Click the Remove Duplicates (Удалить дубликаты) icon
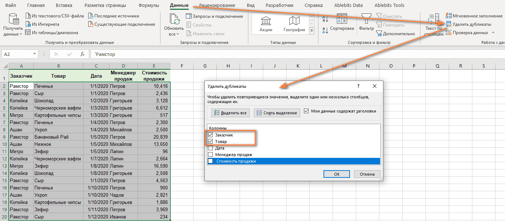Viewport: 505px width, 221px height. click(449, 24)
